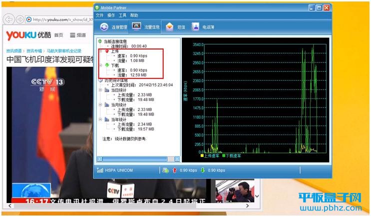
Task: Open the 马航失联客机全记录 breadcrumb link
Action: pyautogui.click(x=64, y=50)
